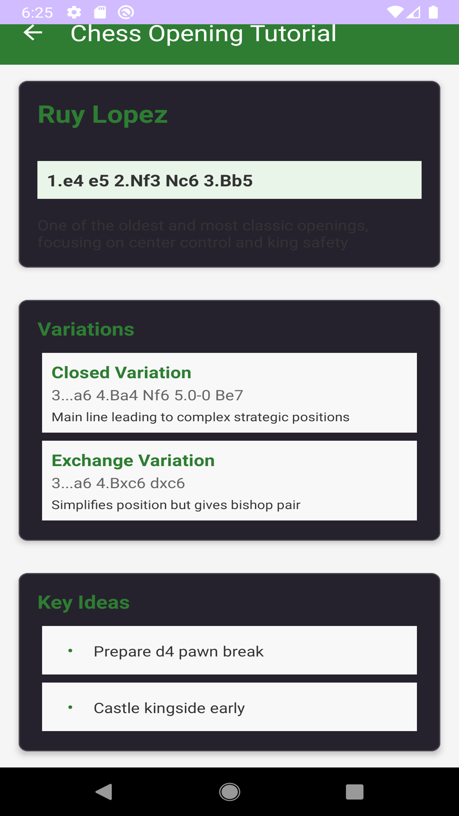Open the Exchange Variation card
Screen dimensions: 459x816
(229, 481)
